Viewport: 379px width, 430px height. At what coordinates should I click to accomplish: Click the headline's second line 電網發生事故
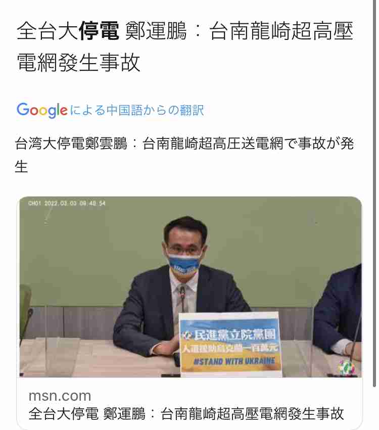(x=78, y=62)
